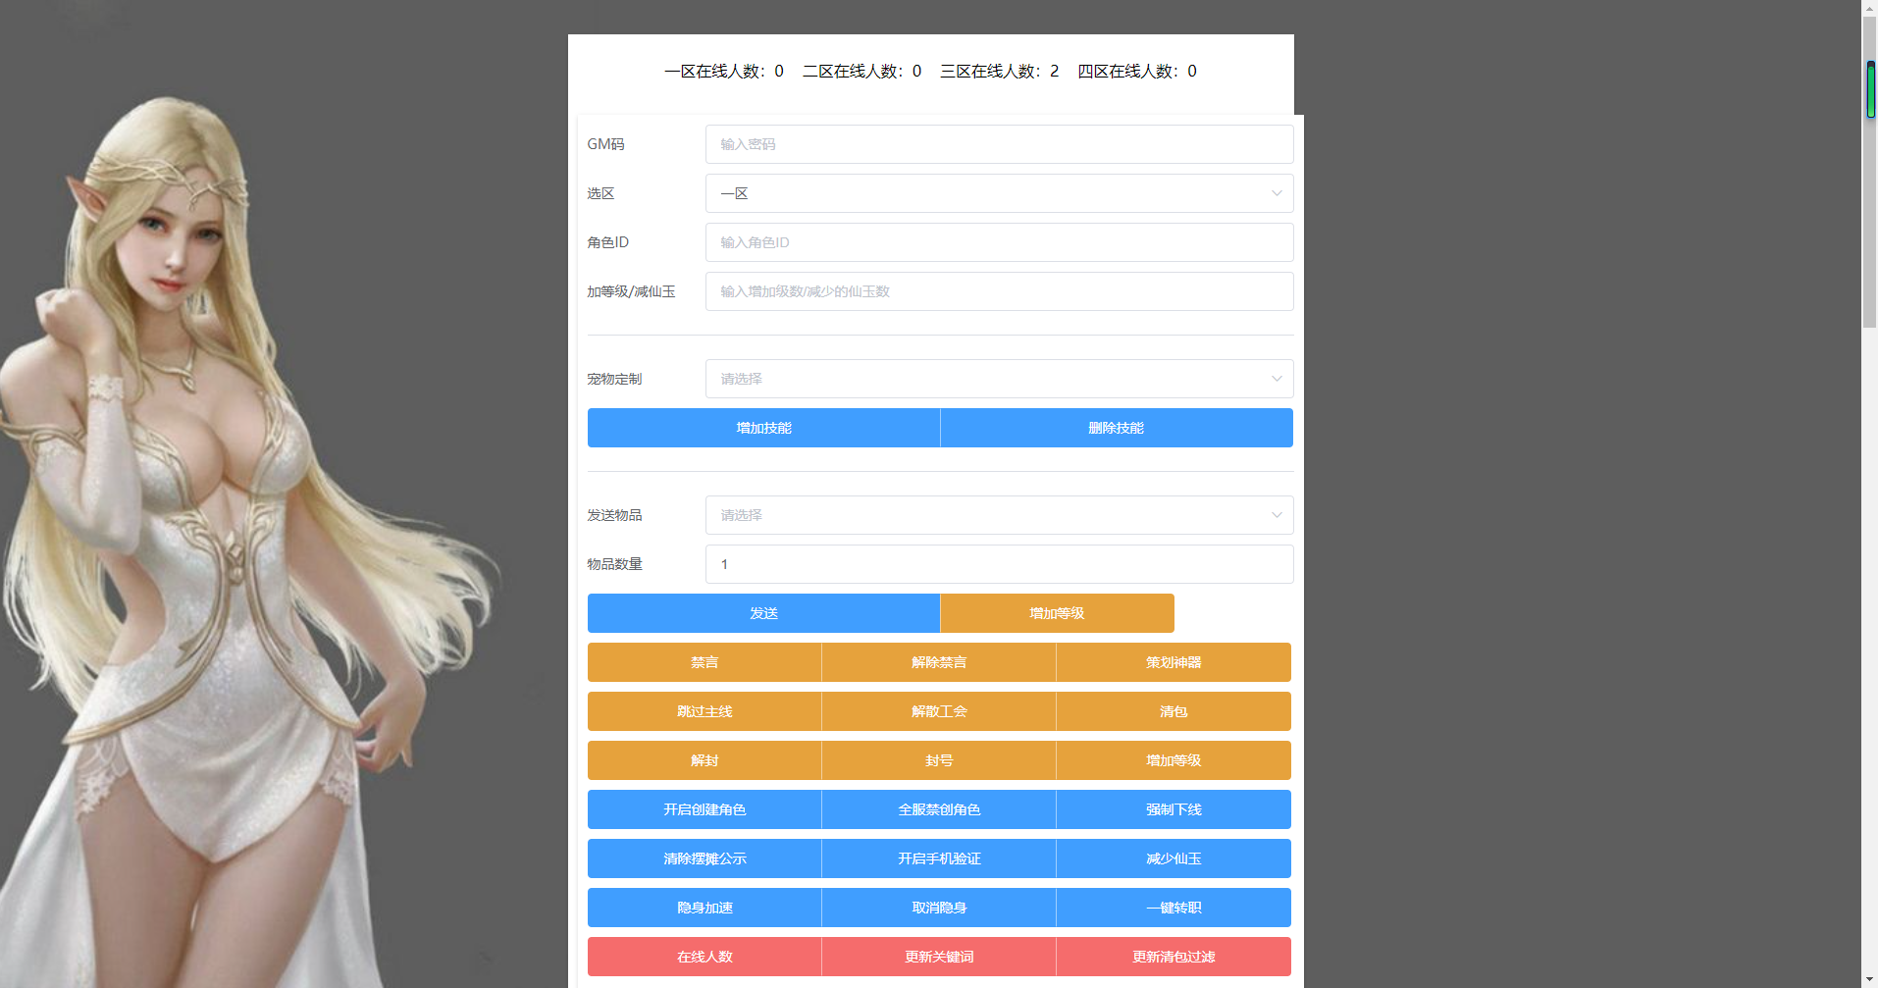Click the blue 发送 button
The width and height of the screenshot is (1878, 988).
763,613
